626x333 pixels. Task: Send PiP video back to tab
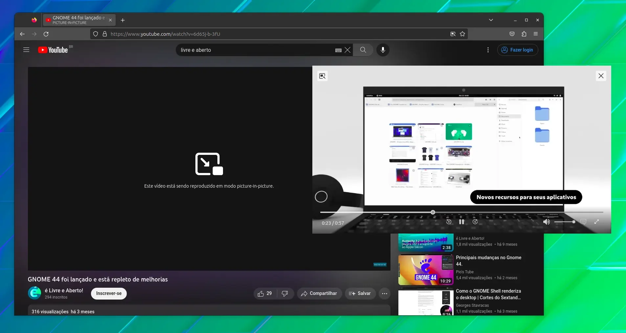(323, 76)
